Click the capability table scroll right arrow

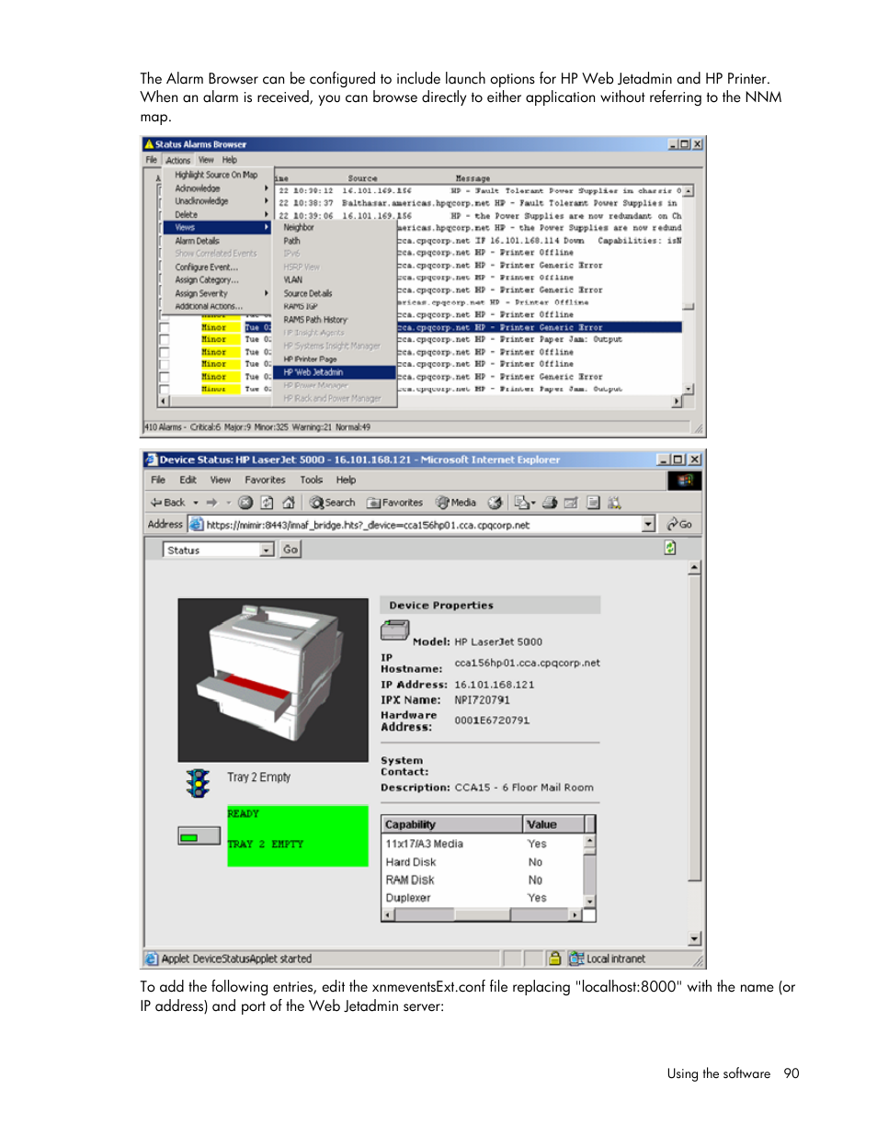click(x=576, y=915)
